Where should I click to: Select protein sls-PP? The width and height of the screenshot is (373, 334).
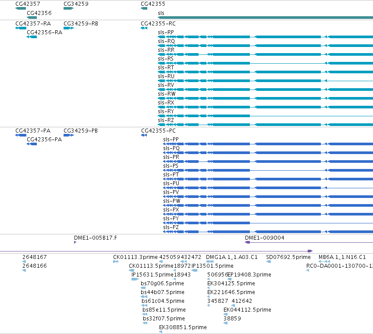pyautogui.click(x=171, y=140)
